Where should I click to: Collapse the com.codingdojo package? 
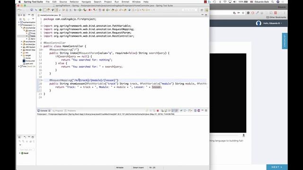pyautogui.click(x=25, y=31)
